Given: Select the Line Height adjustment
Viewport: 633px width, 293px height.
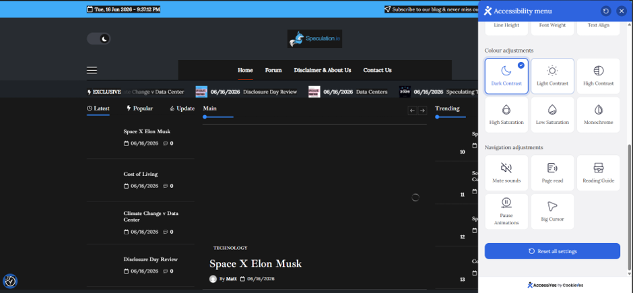Looking at the screenshot, I should coord(506,28).
